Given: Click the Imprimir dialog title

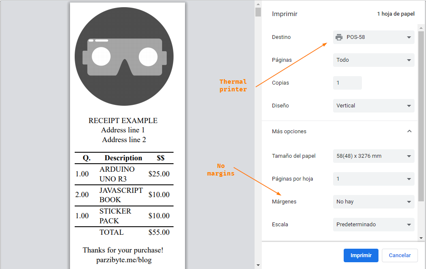Looking at the screenshot, I should click(x=285, y=14).
